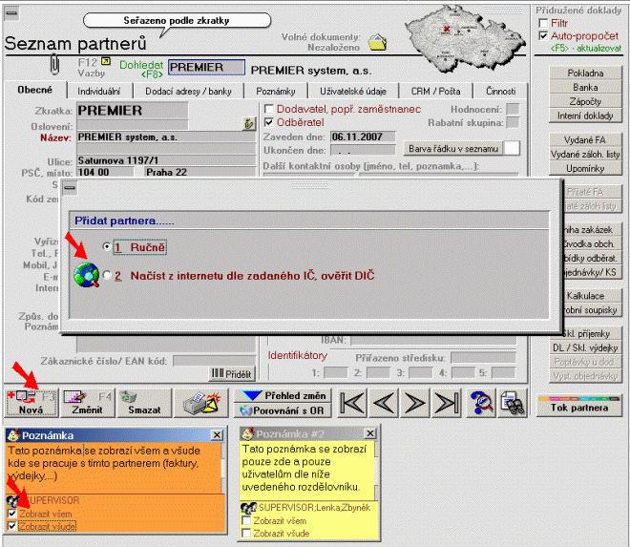Open the Pokladna documents button

click(x=585, y=74)
